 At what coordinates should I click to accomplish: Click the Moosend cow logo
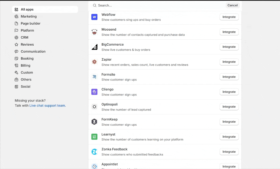[94, 32]
